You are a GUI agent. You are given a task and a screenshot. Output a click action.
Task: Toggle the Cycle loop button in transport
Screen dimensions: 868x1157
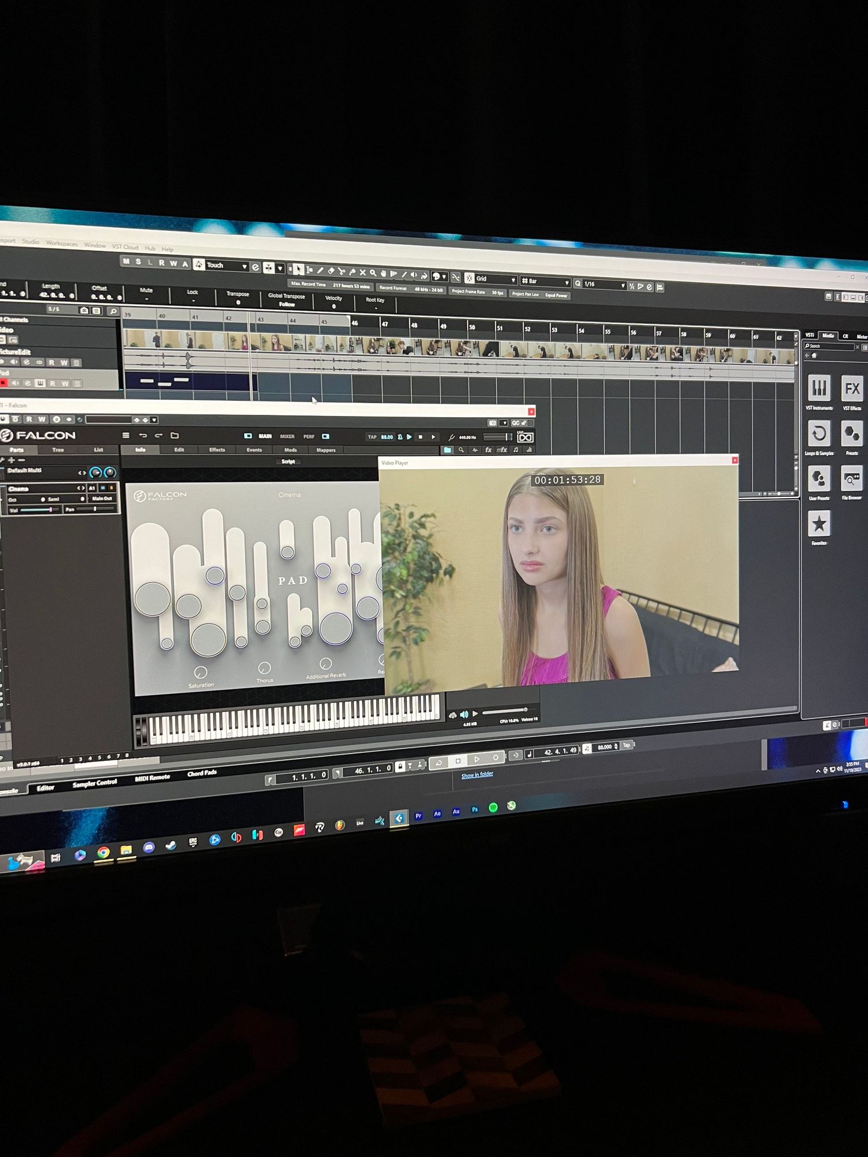click(x=439, y=763)
